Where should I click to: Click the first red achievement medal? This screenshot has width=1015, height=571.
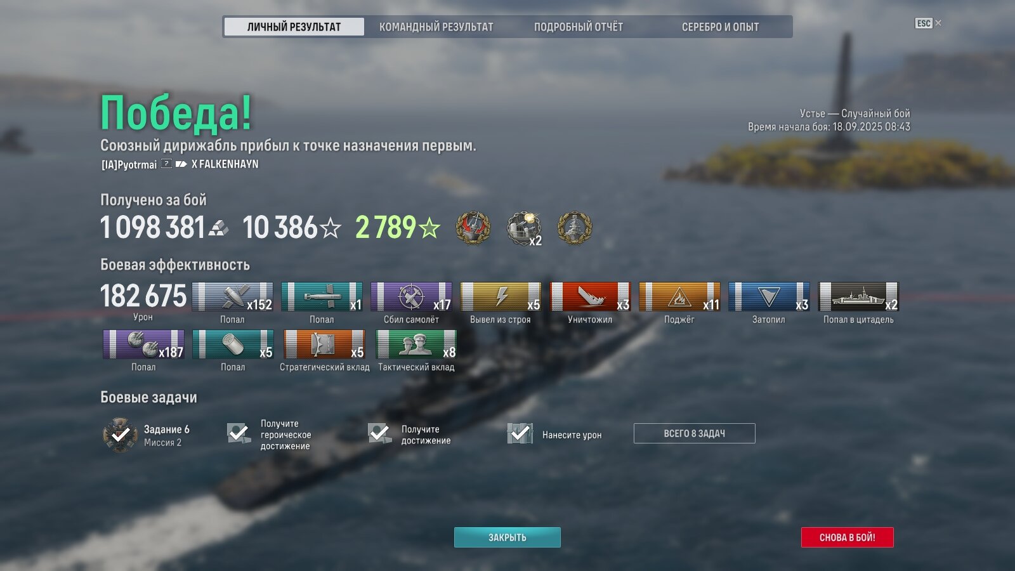[473, 228]
